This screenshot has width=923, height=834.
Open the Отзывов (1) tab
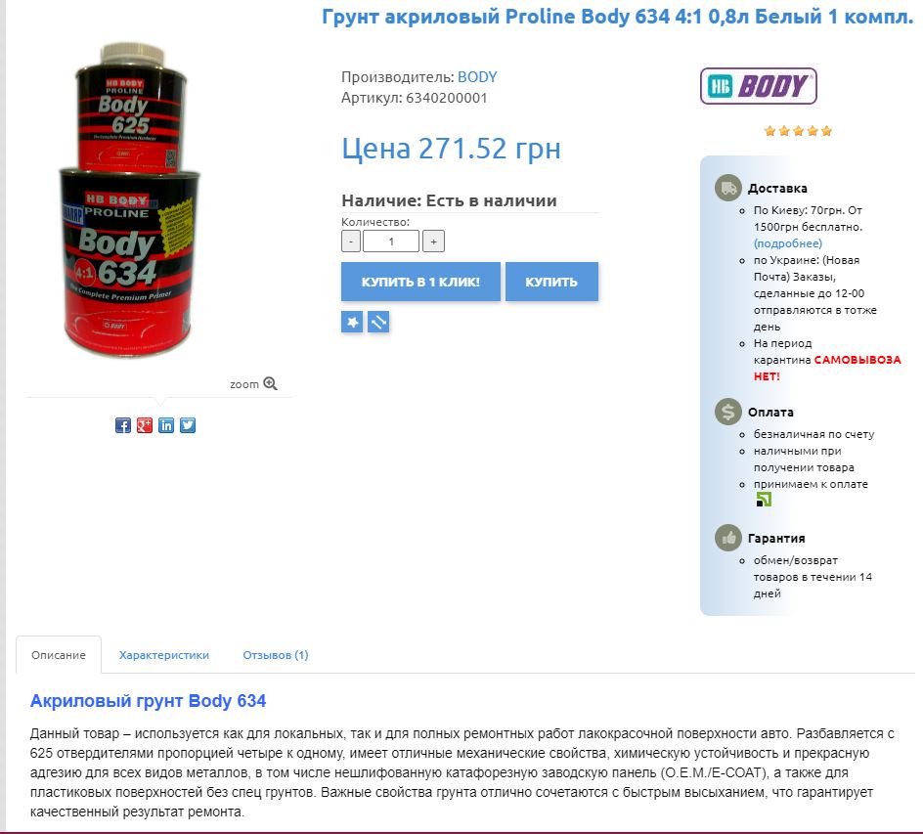[276, 655]
